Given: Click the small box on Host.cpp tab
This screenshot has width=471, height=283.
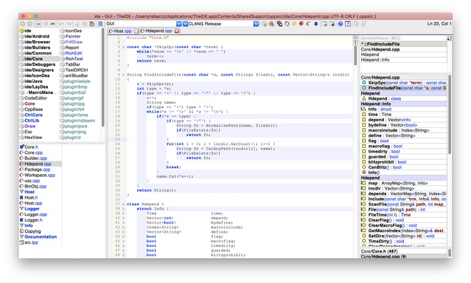Looking at the screenshot, I should click(x=136, y=31).
